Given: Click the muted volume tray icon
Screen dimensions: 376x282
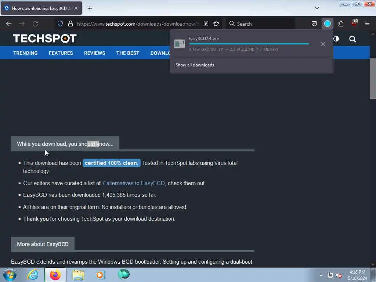Looking at the screenshot, I should pyautogui.click(x=339, y=275).
